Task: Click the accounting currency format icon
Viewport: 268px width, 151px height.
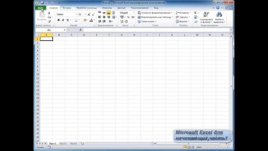Action: 122,17
